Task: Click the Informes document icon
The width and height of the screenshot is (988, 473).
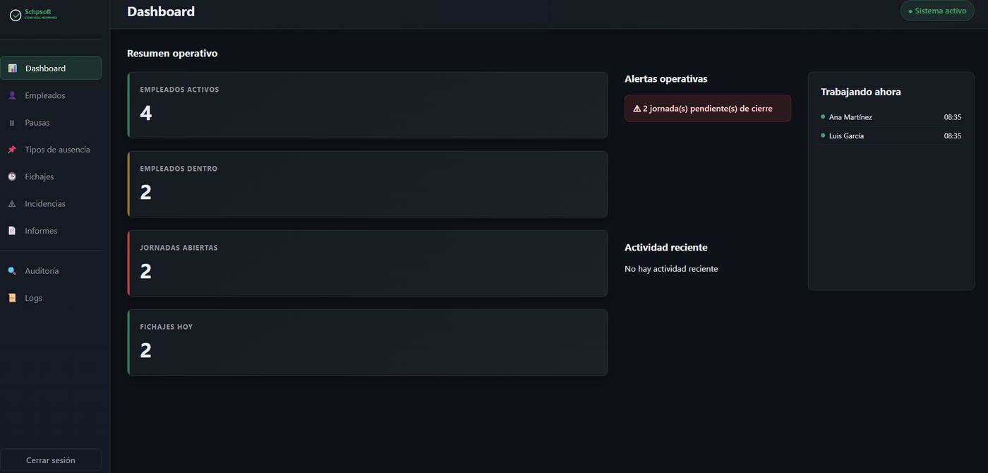Action: [x=12, y=231]
